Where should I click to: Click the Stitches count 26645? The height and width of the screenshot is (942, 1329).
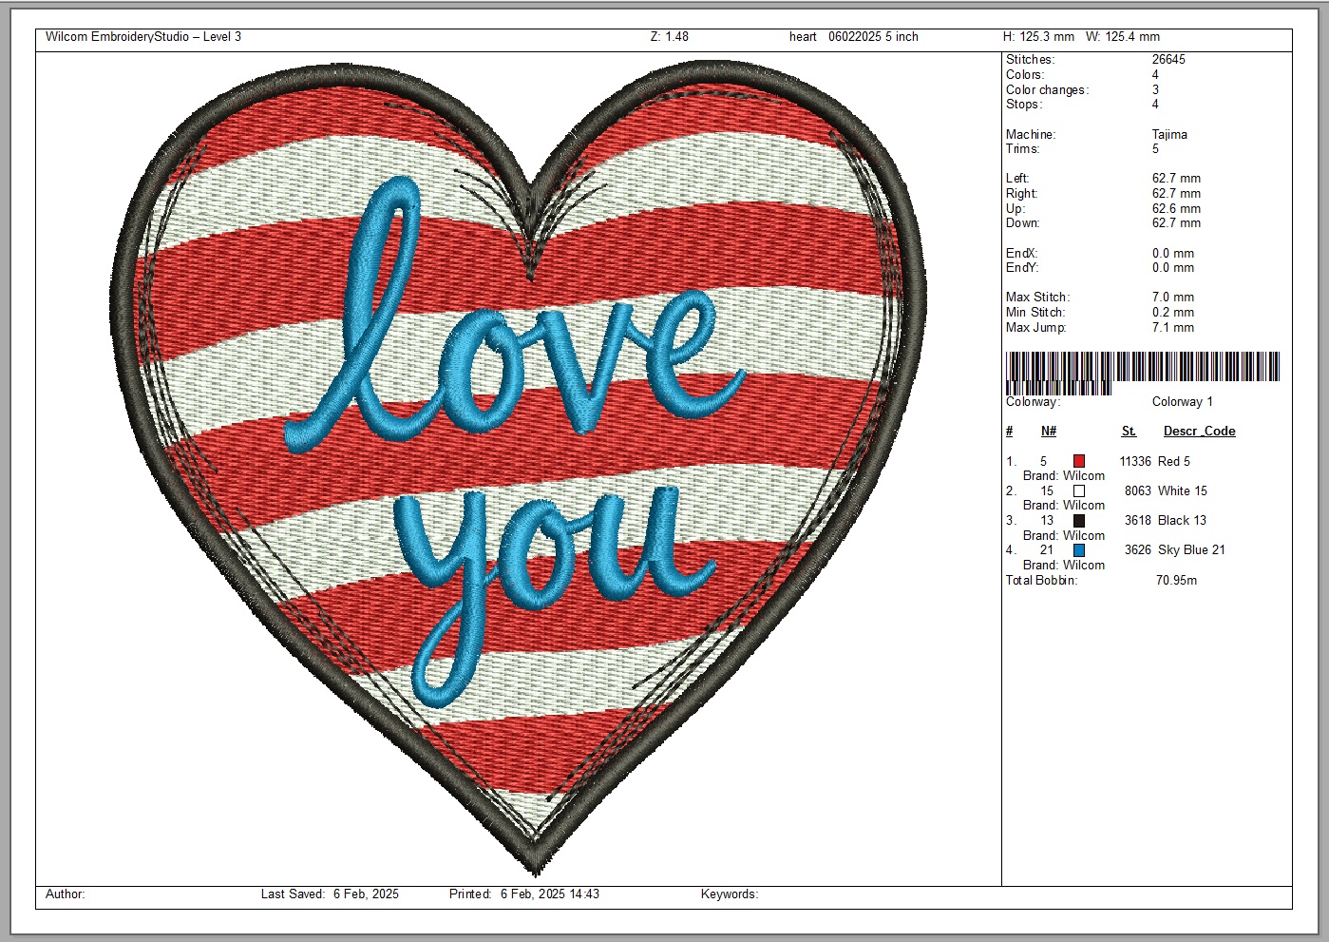(1168, 60)
